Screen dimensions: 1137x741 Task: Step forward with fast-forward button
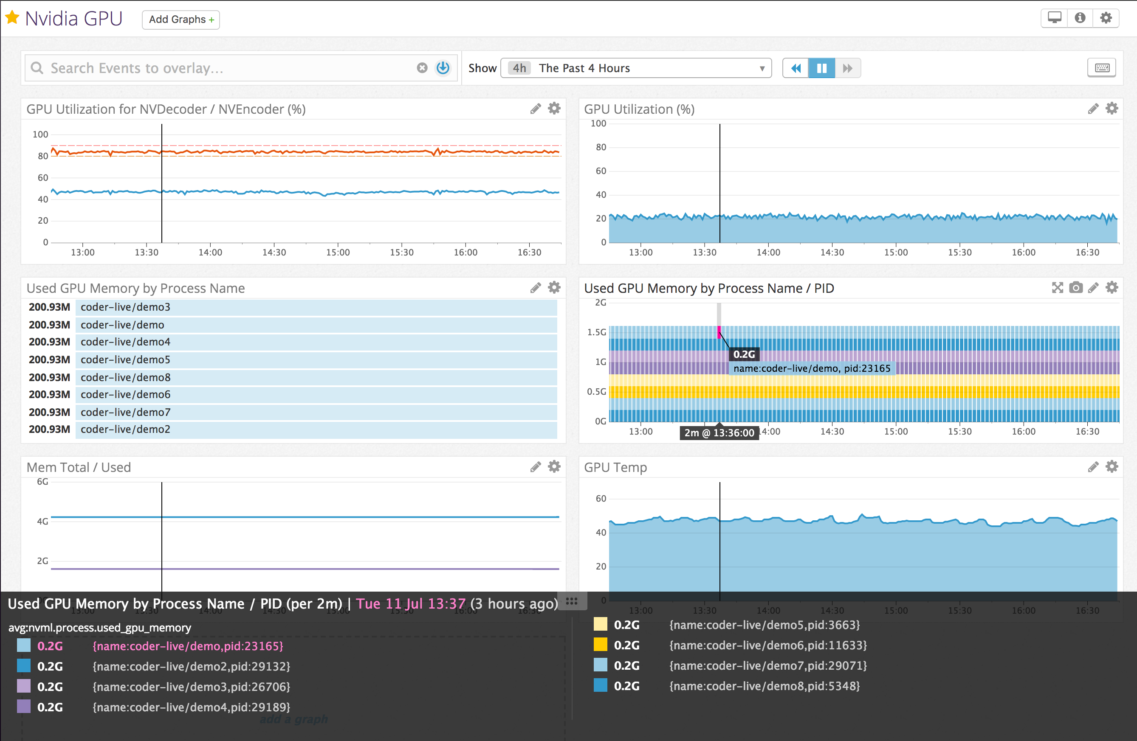[x=847, y=68]
